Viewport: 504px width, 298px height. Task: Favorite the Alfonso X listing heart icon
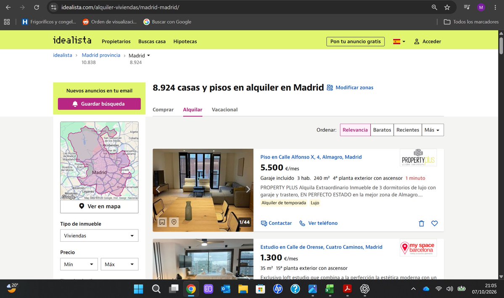pyautogui.click(x=434, y=224)
